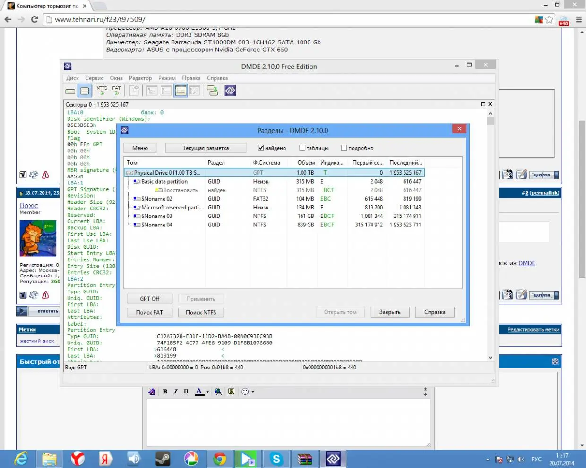Viewport: 586px width, 468px height.
Task: Open the 'Меню' dropdown in partitions dialog
Action: click(x=140, y=148)
